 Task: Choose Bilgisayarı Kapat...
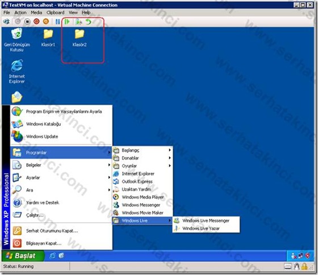point(61,243)
